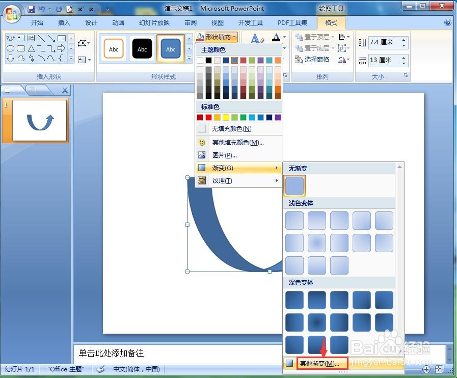Screen dimensions: 457x378
Task: Choose 图片(P)... fill menu item
Action: 239,155
